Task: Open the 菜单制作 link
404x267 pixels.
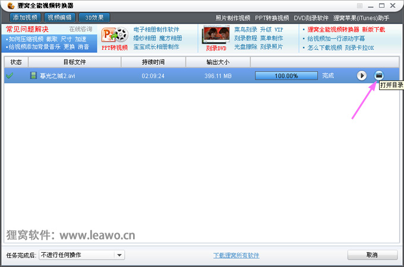Action: pos(272,38)
